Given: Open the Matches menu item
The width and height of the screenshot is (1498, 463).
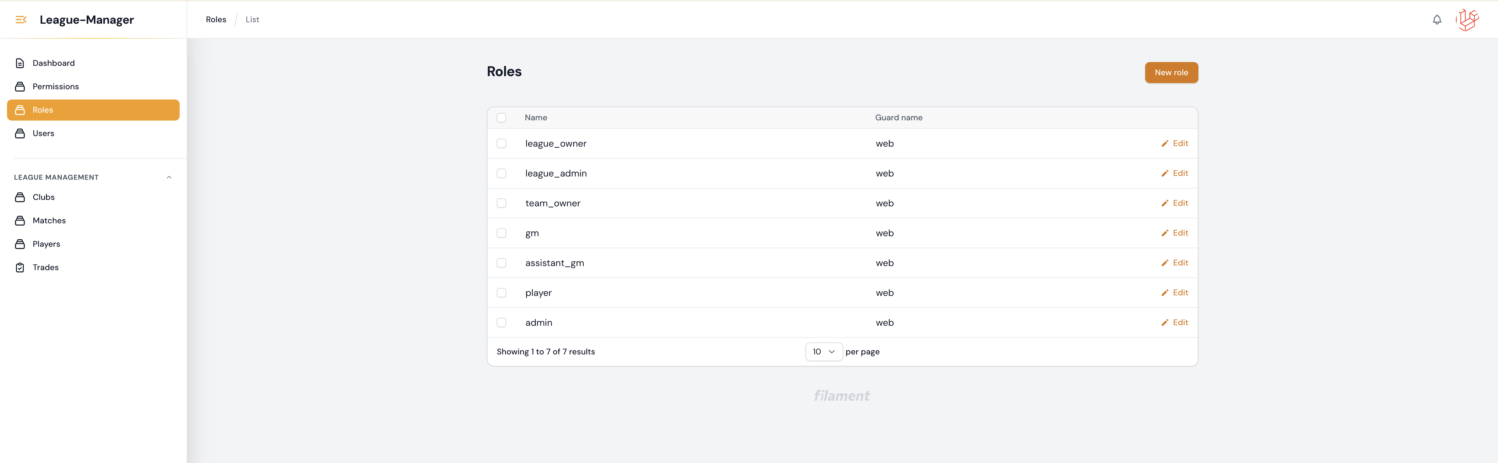Looking at the screenshot, I should click(49, 221).
